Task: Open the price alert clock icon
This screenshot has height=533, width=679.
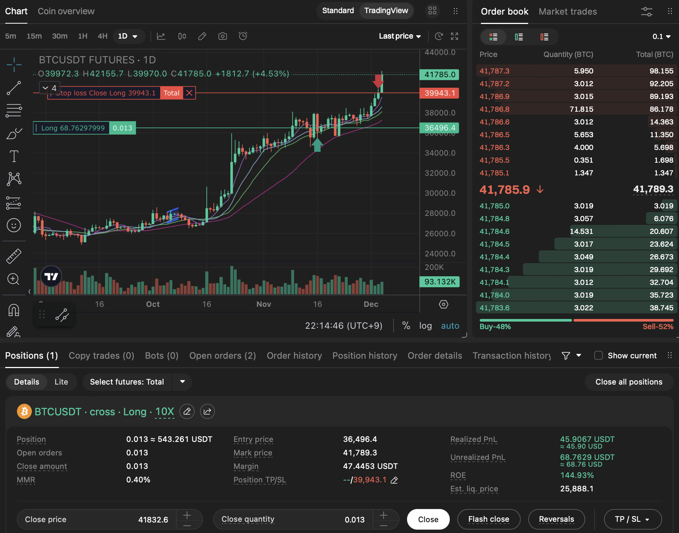Action: (x=243, y=36)
